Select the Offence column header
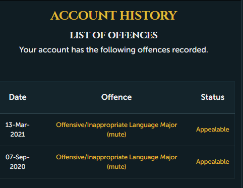243x188 pixels. click(x=116, y=97)
